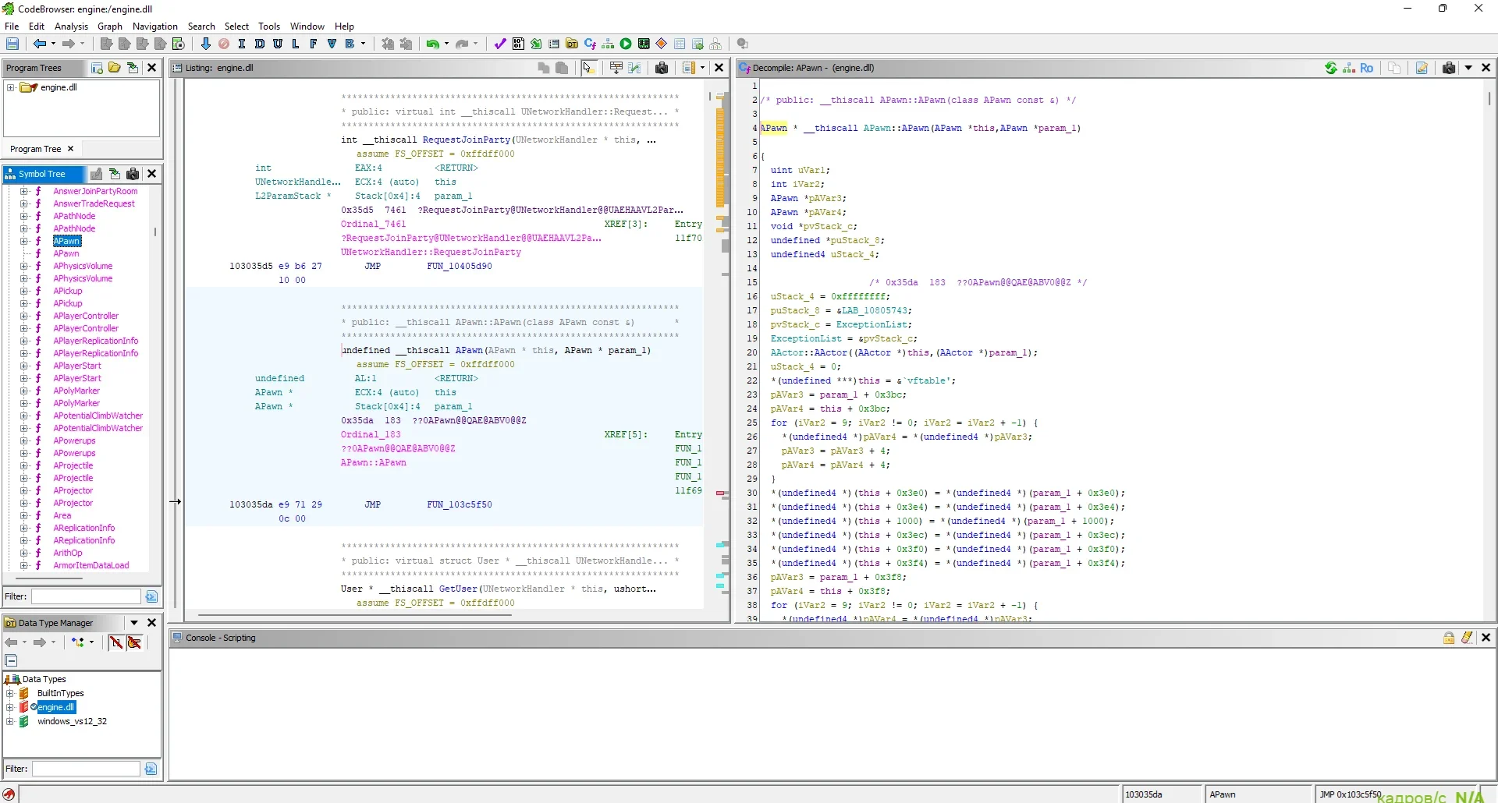Click the Create Function F toolbar icon

click(313, 44)
